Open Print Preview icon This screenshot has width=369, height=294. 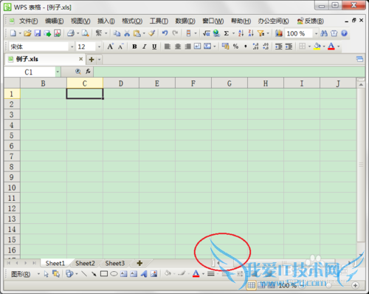click(85, 33)
